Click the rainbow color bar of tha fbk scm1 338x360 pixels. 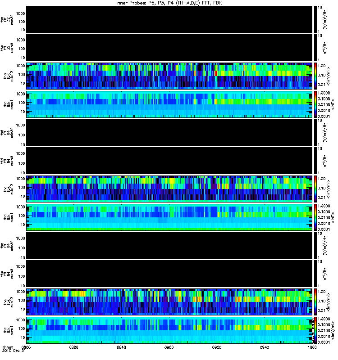[315, 104]
